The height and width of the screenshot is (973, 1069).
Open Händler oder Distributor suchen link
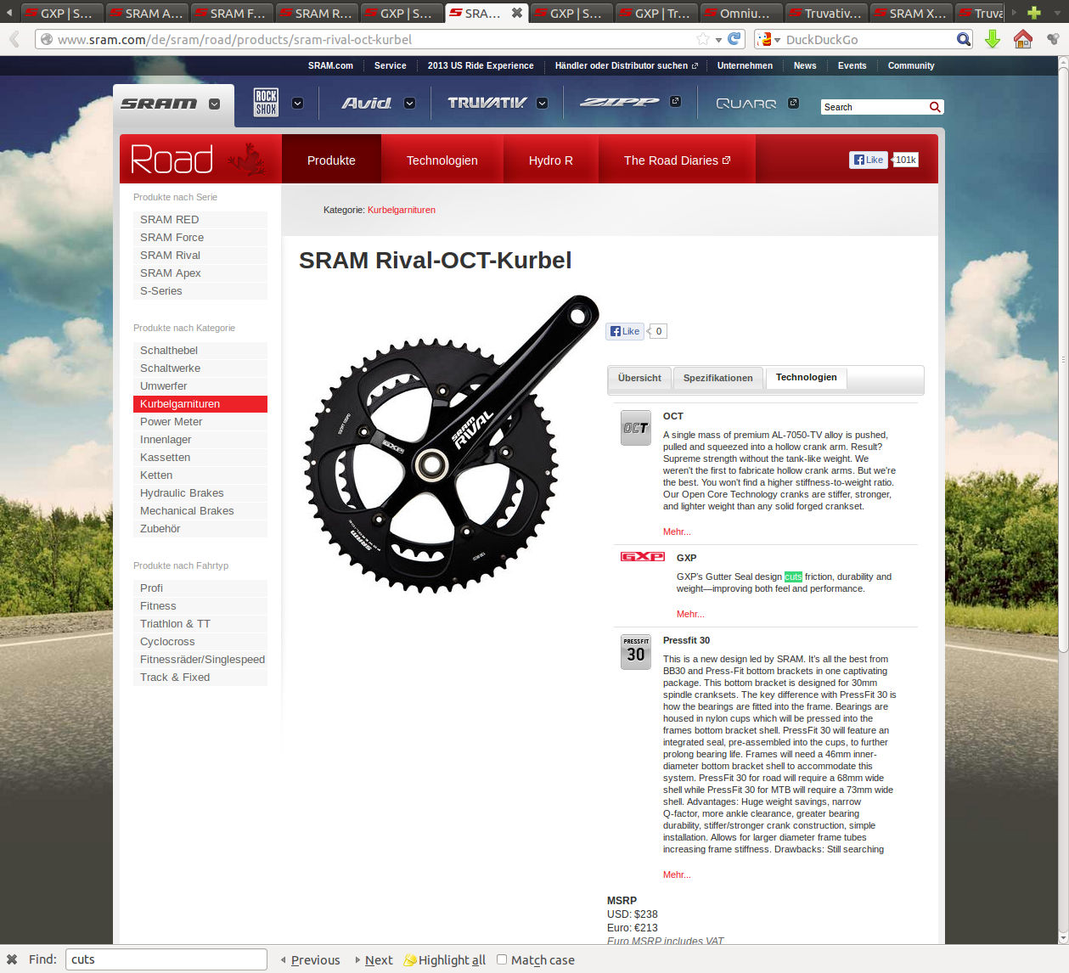point(627,65)
